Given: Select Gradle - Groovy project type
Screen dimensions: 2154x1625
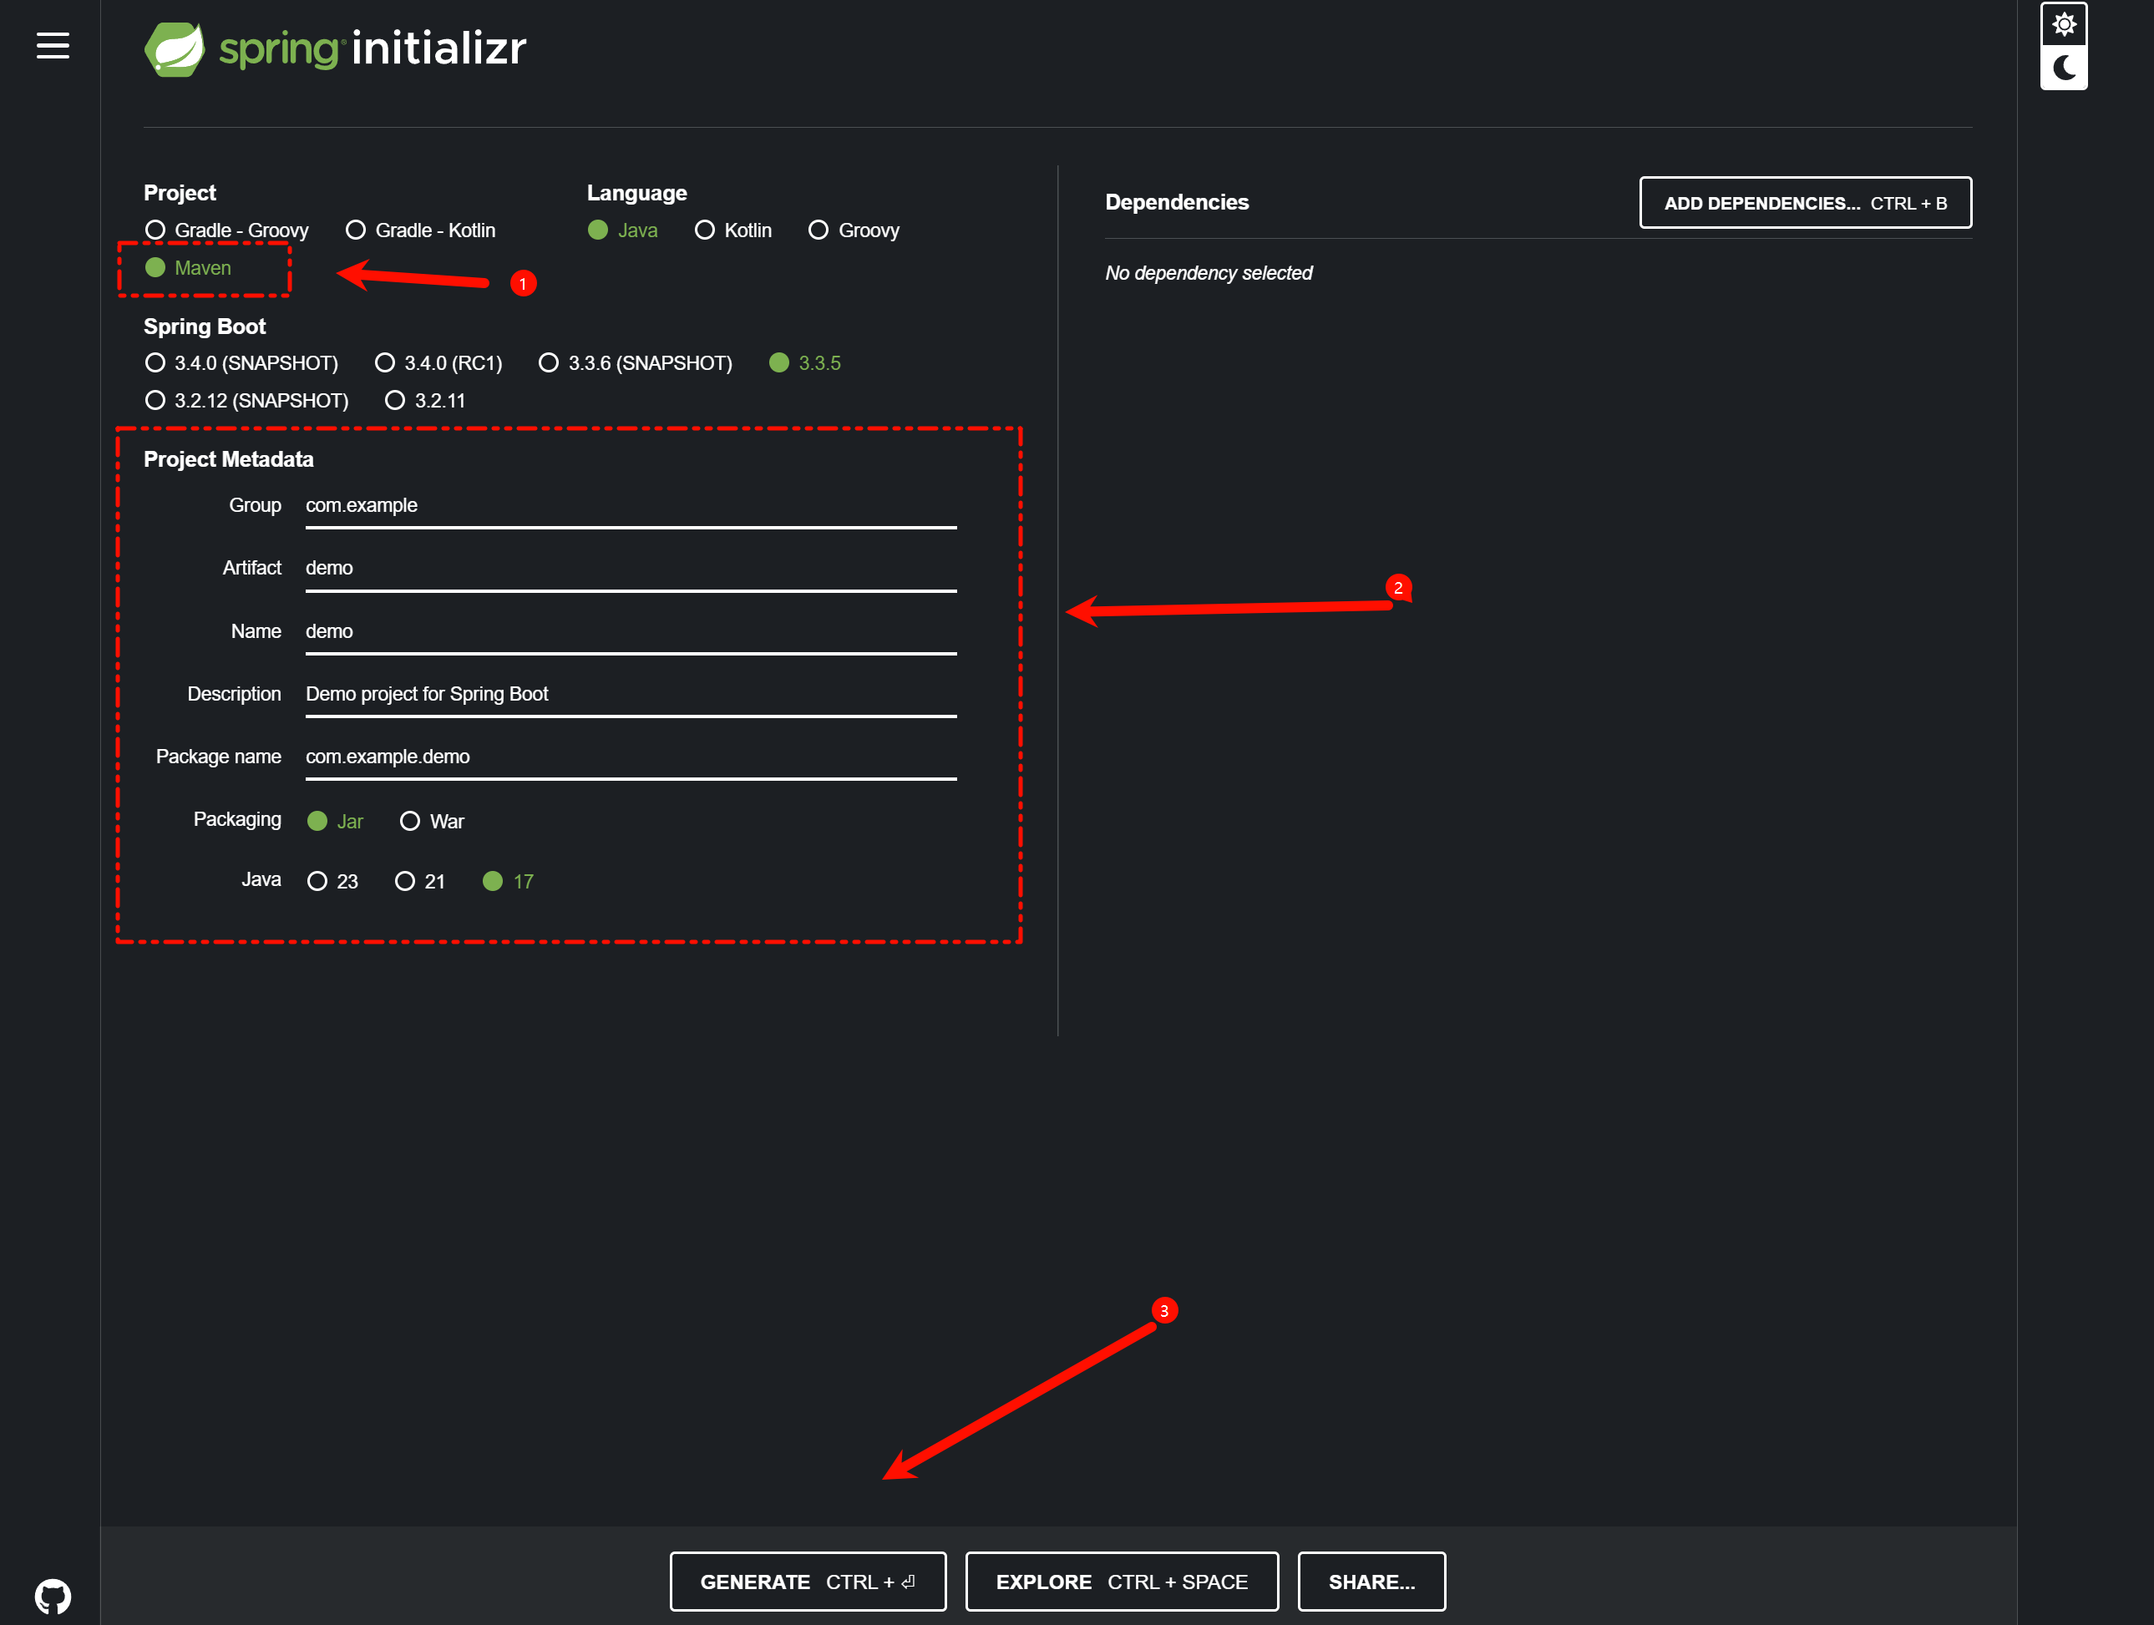Looking at the screenshot, I should click(x=226, y=230).
